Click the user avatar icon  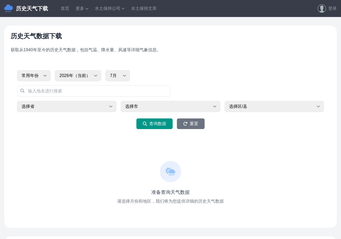[x=322, y=8]
